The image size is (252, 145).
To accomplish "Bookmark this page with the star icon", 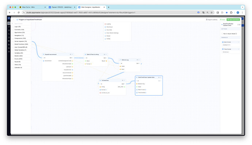I will click(x=212, y=12).
